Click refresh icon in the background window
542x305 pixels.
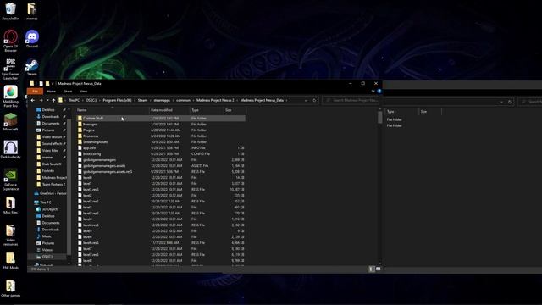tap(510, 102)
